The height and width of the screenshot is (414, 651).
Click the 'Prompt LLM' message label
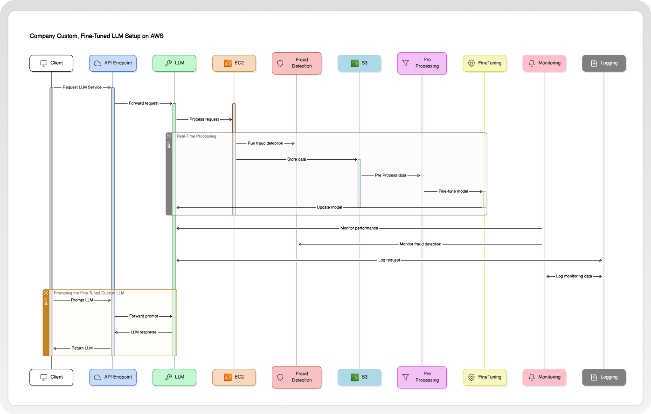point(82,300)
